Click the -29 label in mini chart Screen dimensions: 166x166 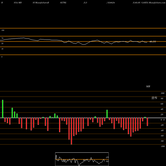click(x=107, y=157)
